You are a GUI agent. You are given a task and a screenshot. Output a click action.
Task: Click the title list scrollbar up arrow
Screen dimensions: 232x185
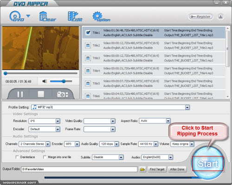click(x=227, y=28)
